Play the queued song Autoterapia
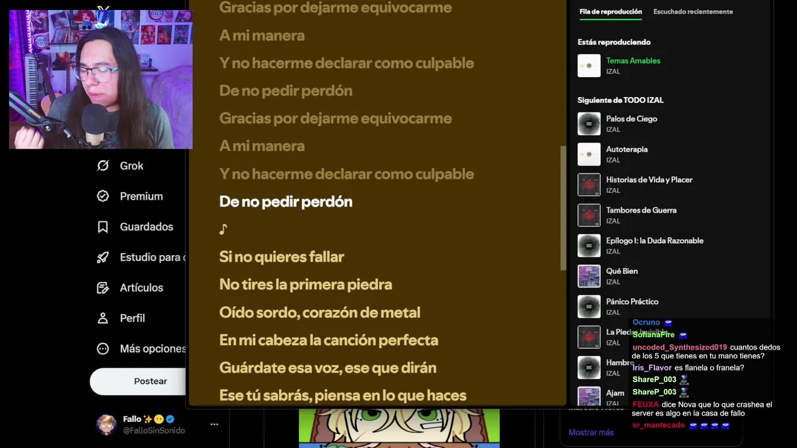This screenshot has width=797, height=448. tap(627, 149)
